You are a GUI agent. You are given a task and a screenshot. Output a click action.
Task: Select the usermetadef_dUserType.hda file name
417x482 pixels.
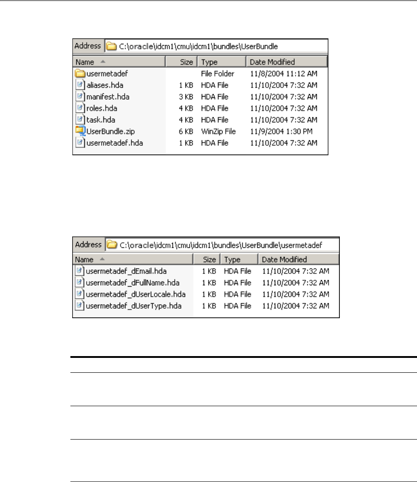[x=134, y=306]
